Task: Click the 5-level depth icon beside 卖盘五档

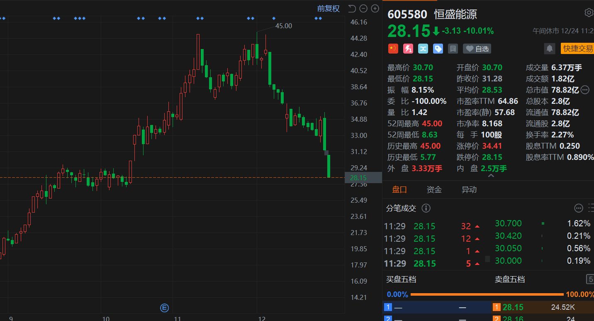Action: click(x=590, y=279)
